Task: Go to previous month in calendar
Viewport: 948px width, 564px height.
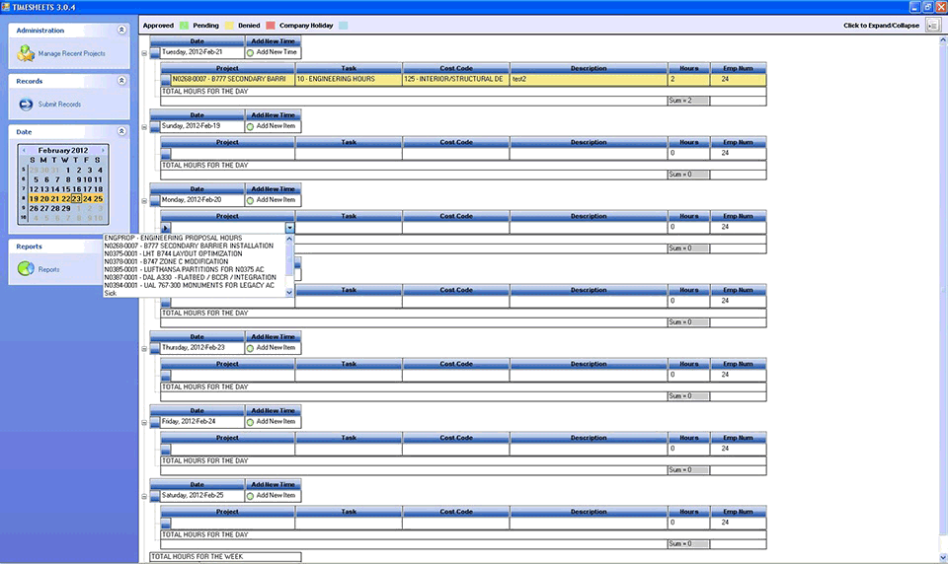Action: click(24, 150)
